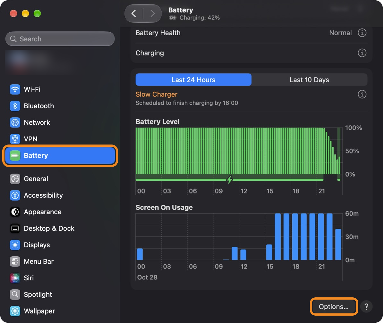Click the green Battery icon in sidebar

tap(15, 156)
